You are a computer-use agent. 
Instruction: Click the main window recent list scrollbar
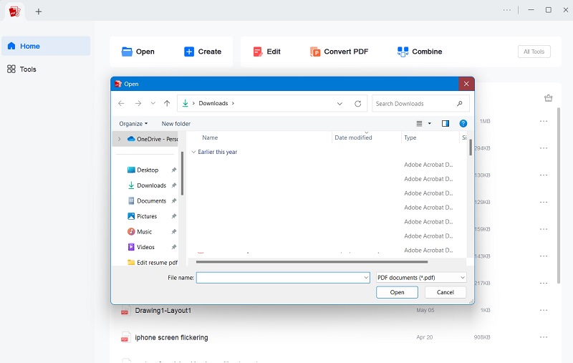559,195
